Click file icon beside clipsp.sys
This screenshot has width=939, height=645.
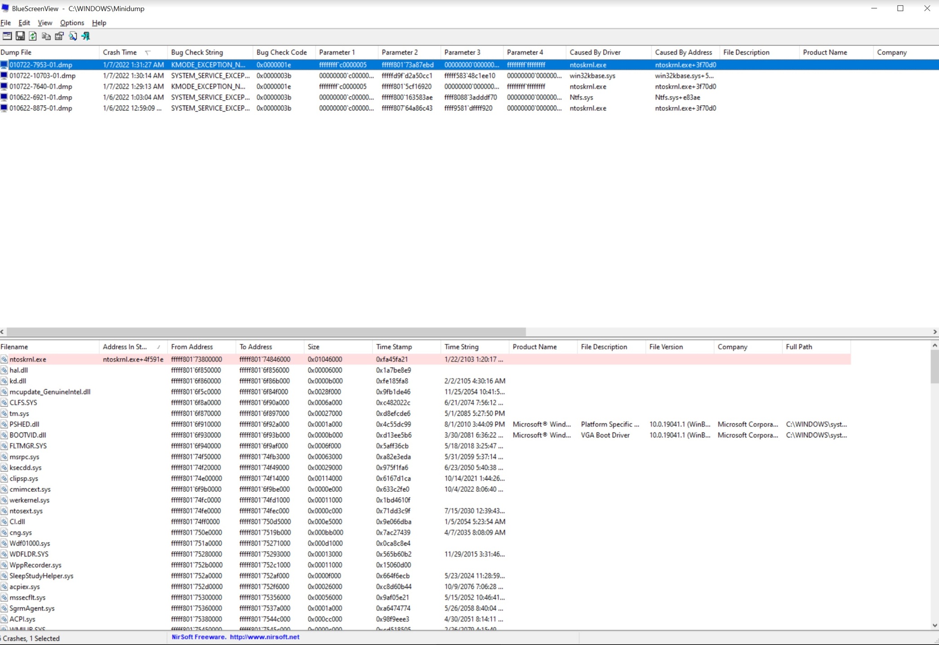coord(4,478)
